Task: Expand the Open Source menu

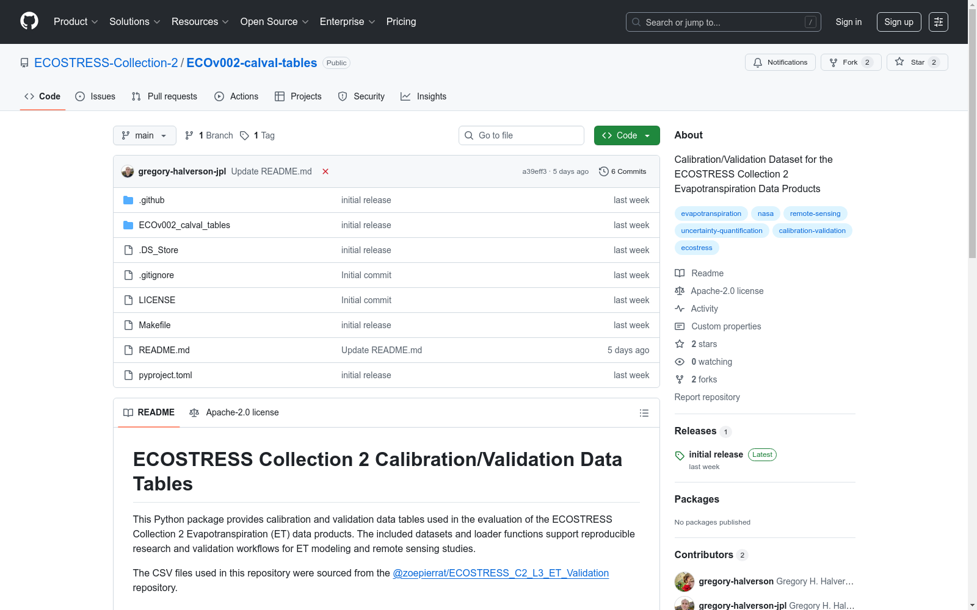Action: (275, 22)
